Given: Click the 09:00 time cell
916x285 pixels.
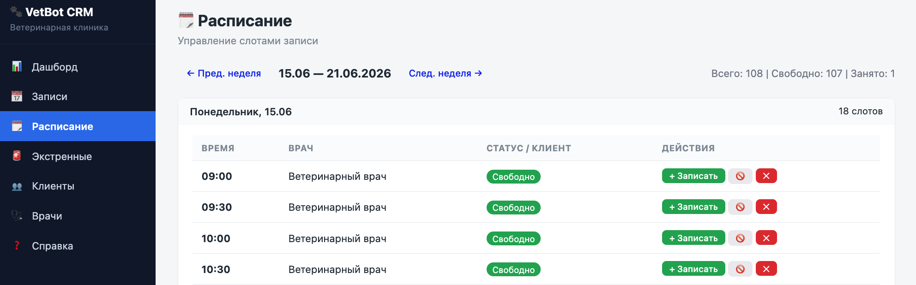Looking at the screenshot, I should pyautogui.click(x=217, y=176).
